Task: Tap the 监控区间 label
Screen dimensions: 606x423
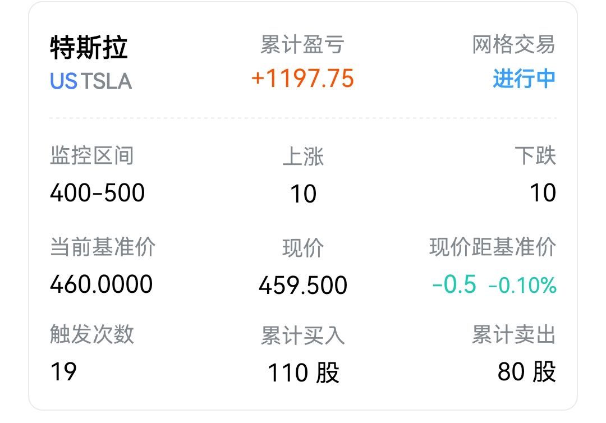Action: point(92,156)
